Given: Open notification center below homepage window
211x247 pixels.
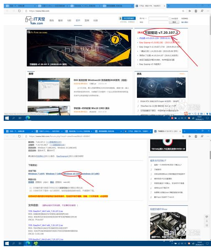Looking at the screenshot, I should [x=207, y=118].
